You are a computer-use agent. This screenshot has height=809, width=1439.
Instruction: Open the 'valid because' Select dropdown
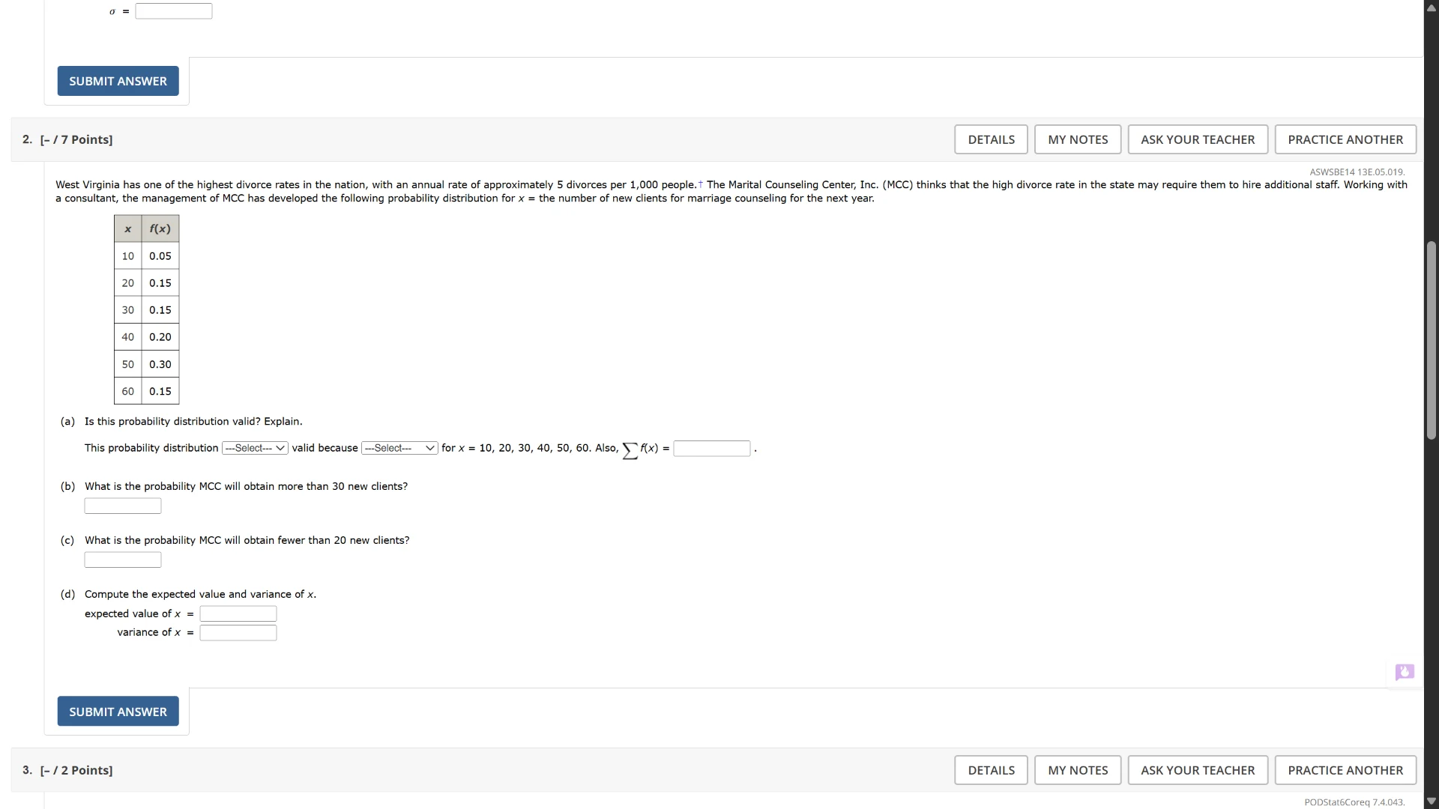pyautogui.click(x=399, y=448)
